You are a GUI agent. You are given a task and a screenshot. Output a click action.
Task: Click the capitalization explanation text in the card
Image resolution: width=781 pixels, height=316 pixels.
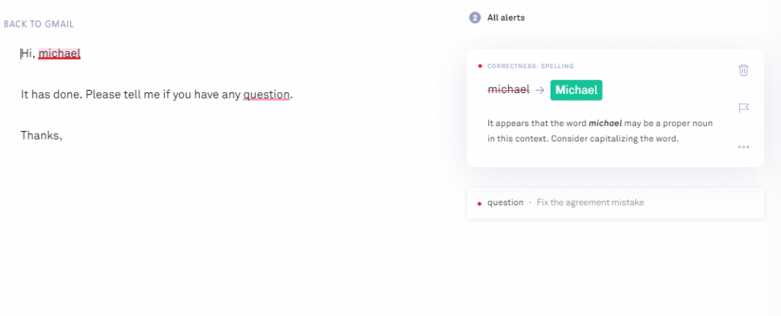click(599, 131)
